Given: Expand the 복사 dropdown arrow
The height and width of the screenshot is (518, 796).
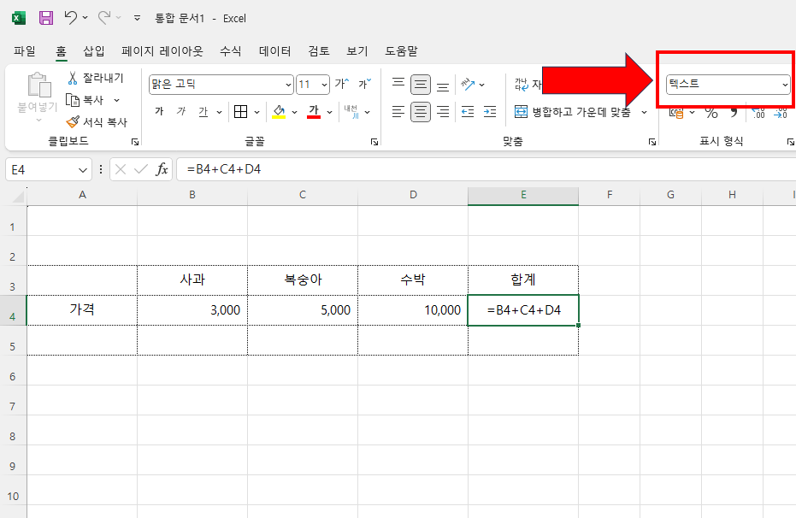Looking at the screenshot, I should click(117, 101).
